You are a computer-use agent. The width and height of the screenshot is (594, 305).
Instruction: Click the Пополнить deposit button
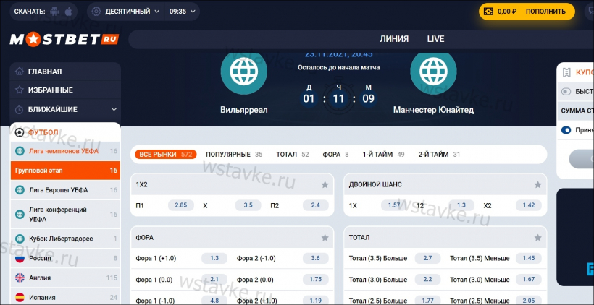545,12
